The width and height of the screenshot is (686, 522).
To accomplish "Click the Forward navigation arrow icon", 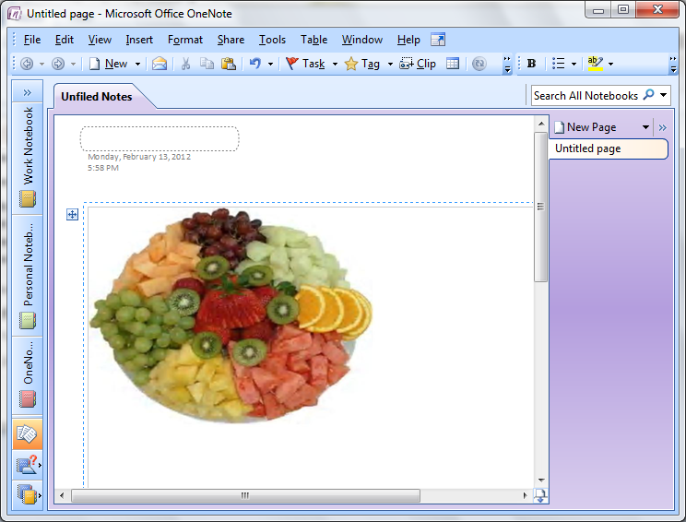I will (x=58, y=64).
